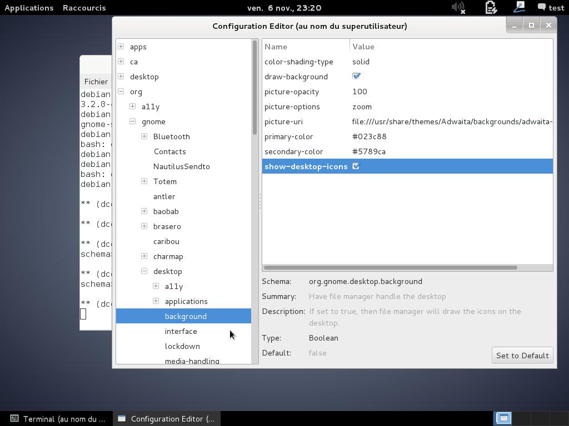The width and height of the screenshot is (569, 426).
Task: Uncheck the show-desktop-icons checkbox
Action: 356,166
